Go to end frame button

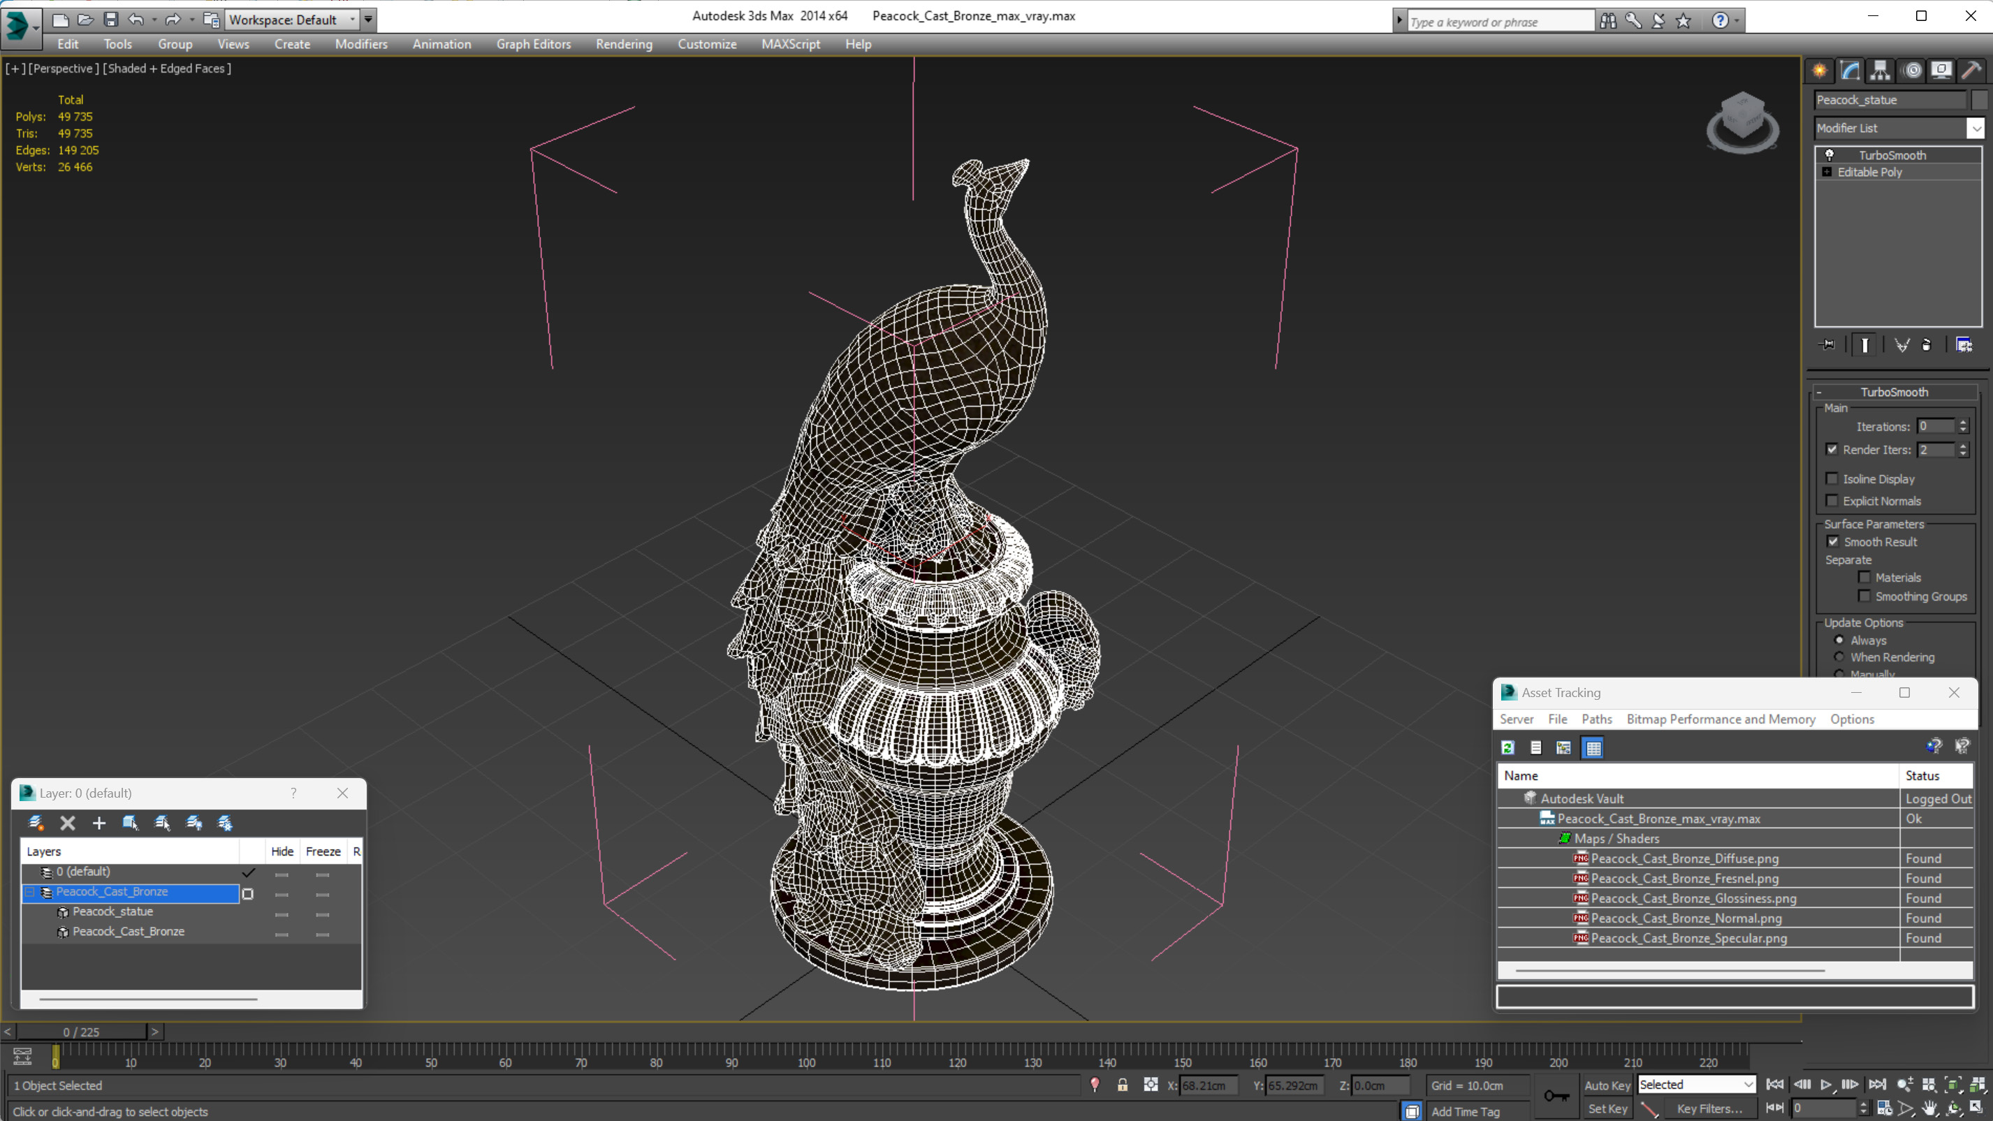(1877, 1085)
